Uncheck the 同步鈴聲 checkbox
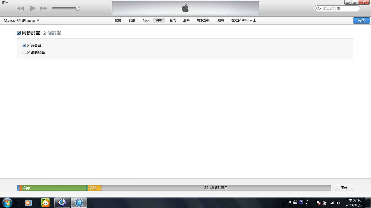The image size is (371, 208). (x=19, y=33)
